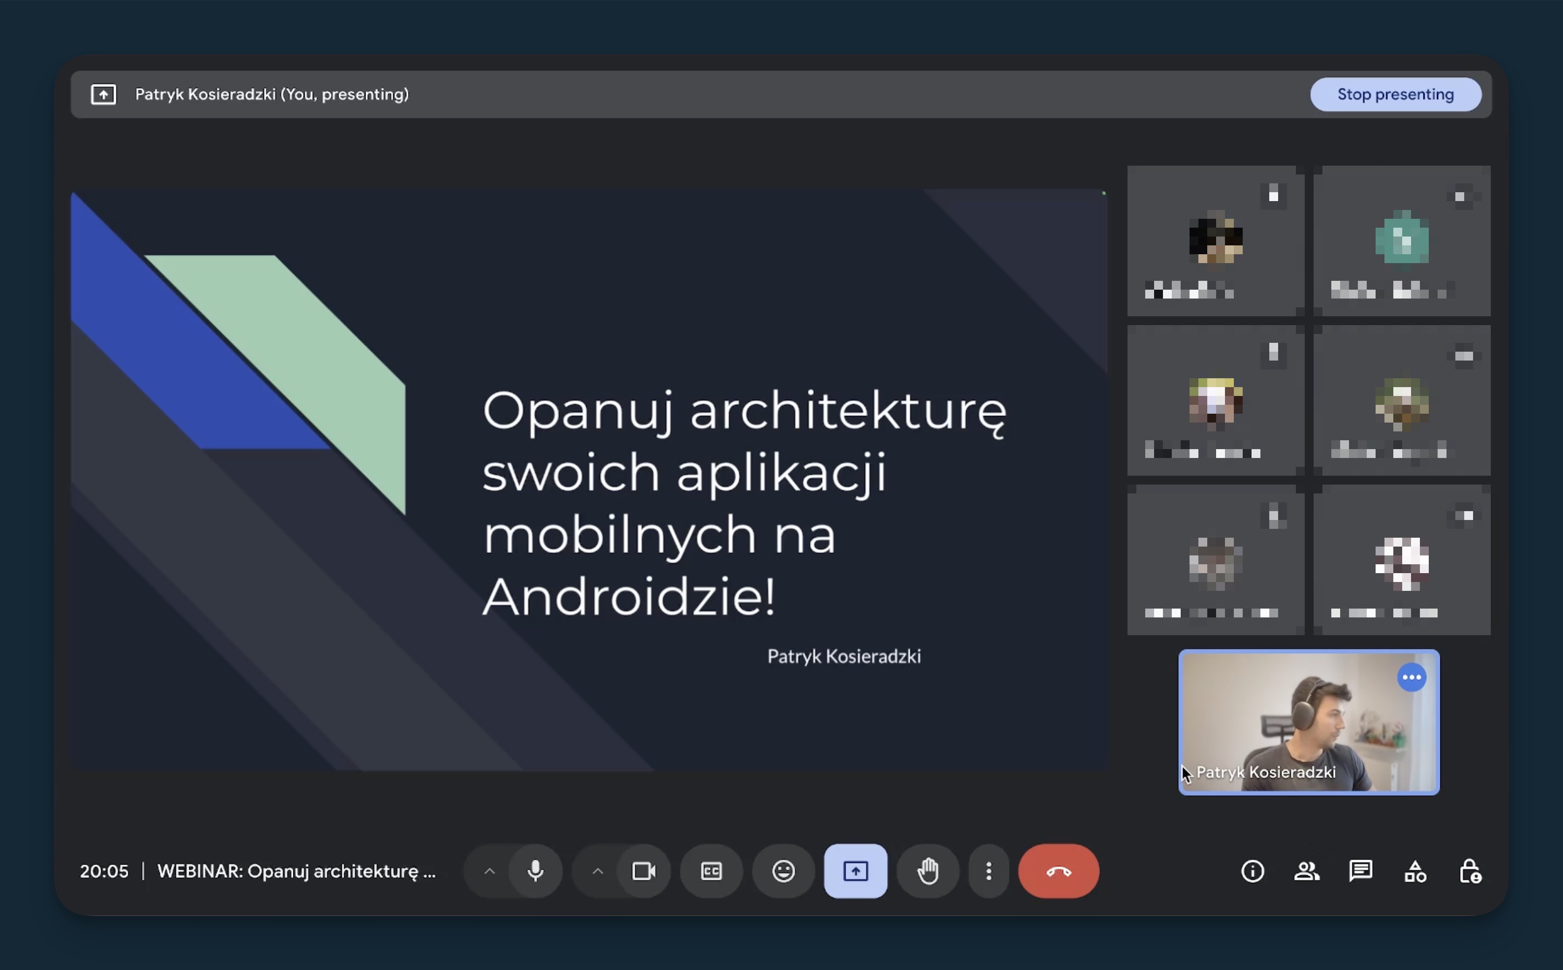Open host controls lock icon
The height and width of the screenshot is (970, 1563).
click(x=1470, y=870)
